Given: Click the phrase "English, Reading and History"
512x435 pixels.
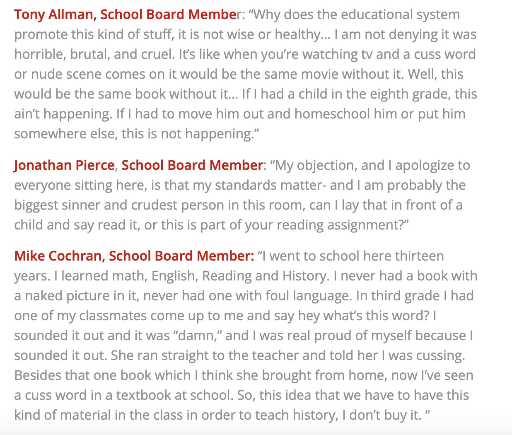Looking at the screenshot, I should [x=239, y=276].
